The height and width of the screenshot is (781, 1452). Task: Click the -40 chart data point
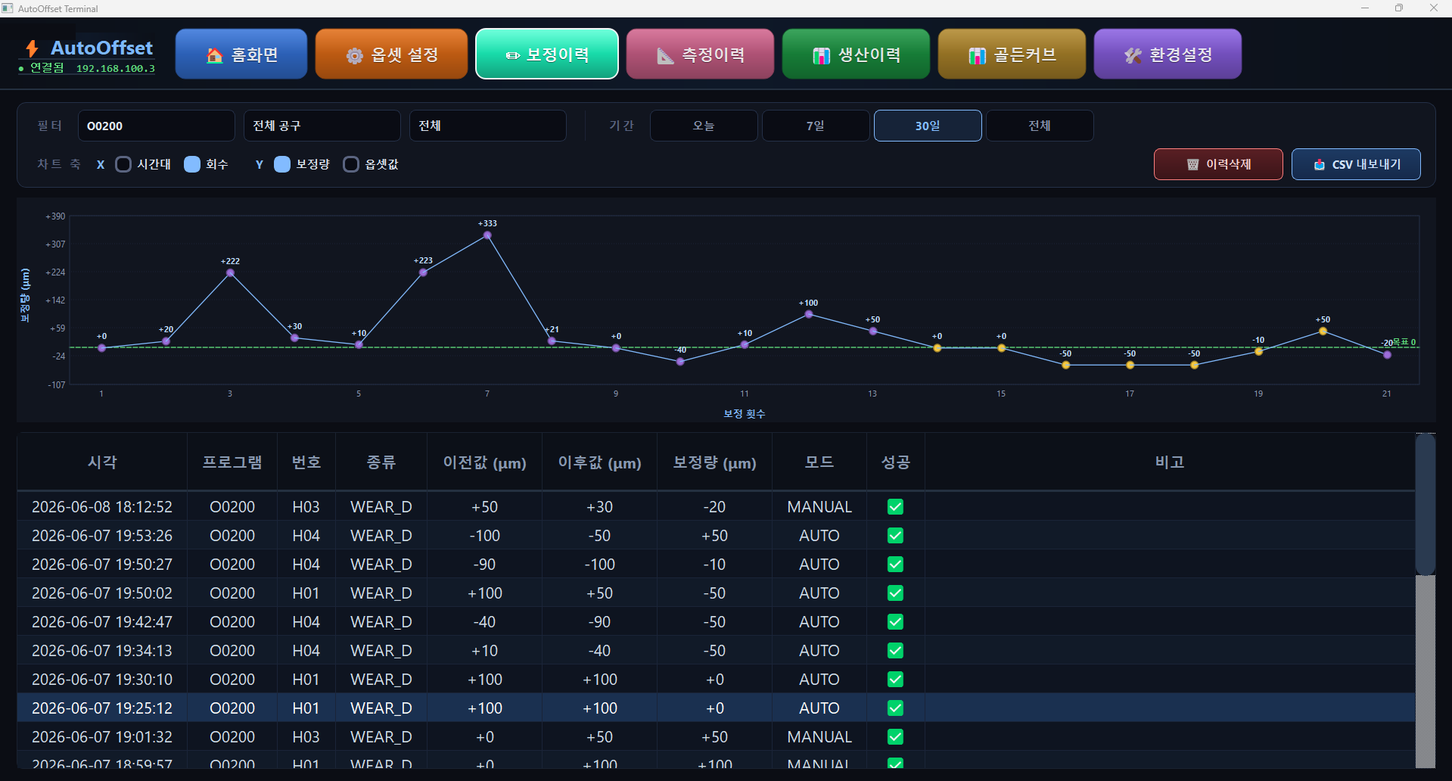(x=680, y=362)
